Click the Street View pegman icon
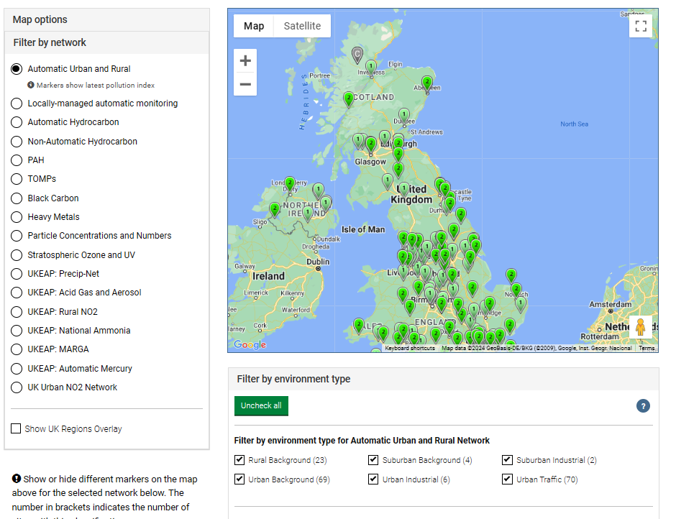This screenshot has width=676, height=519. click(x=640, y=327)
